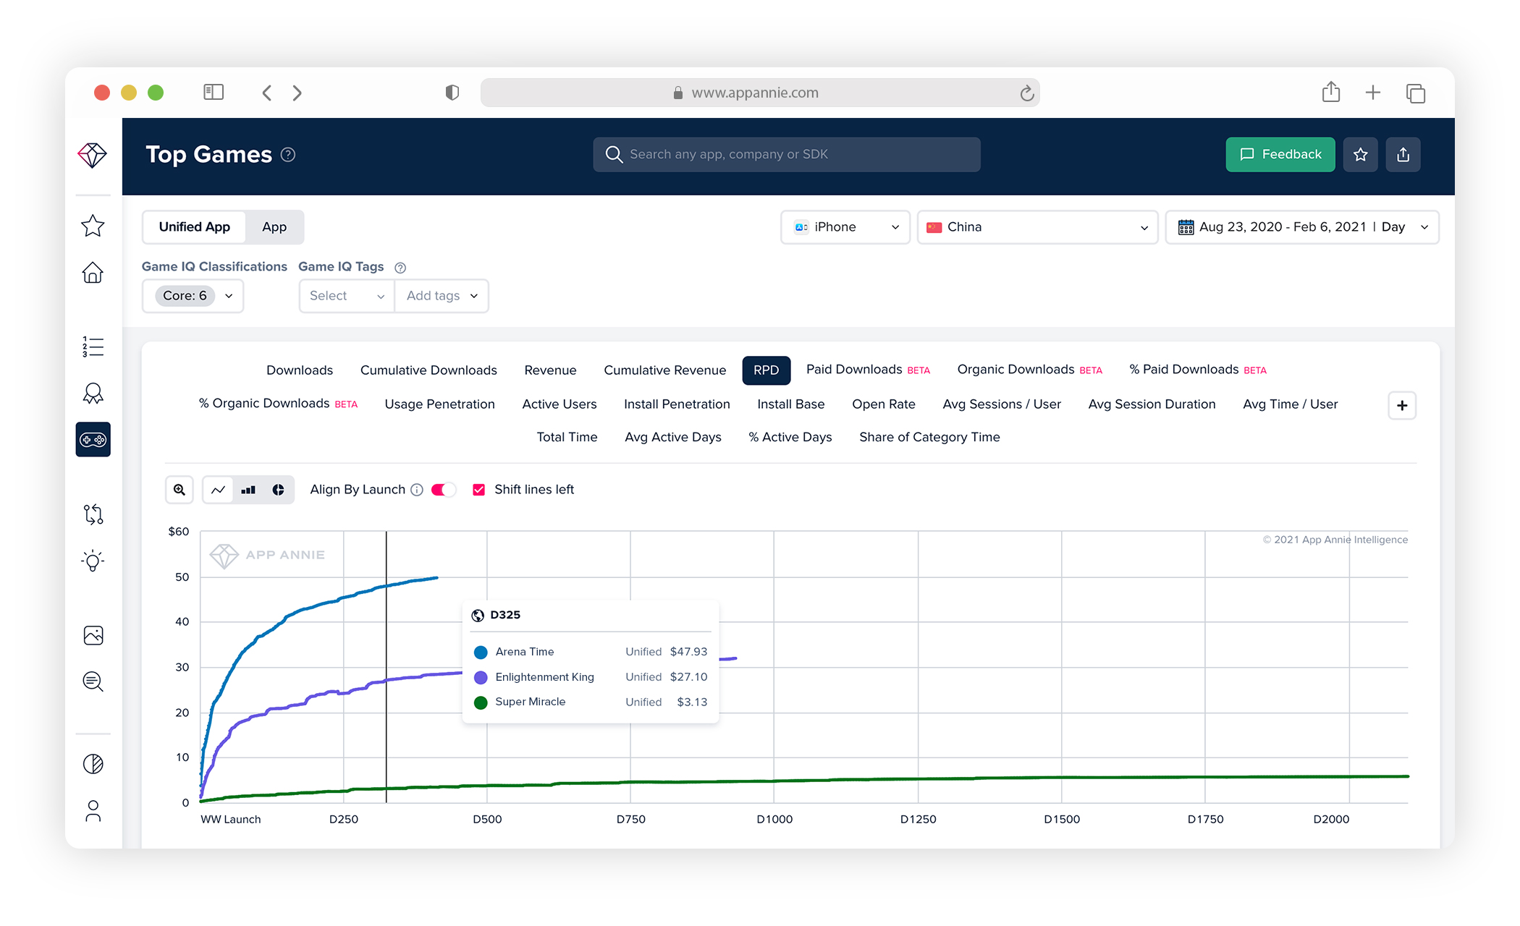The width and height of the screenshot is (1520, 926).
Task: Select the Downloads tab
Action: 298,369
